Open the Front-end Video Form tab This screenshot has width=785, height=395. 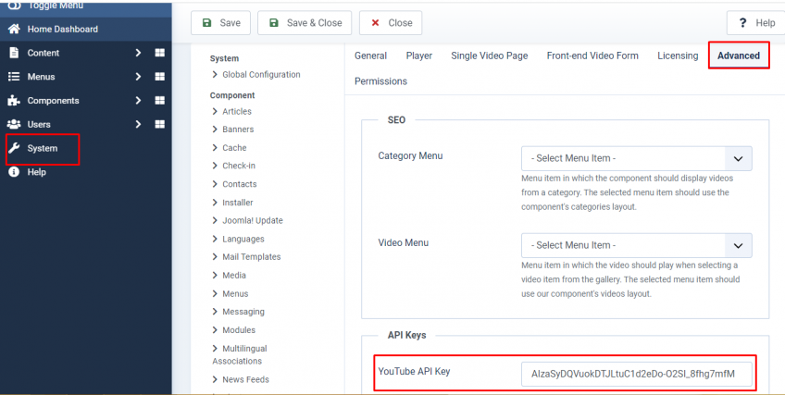592,56
